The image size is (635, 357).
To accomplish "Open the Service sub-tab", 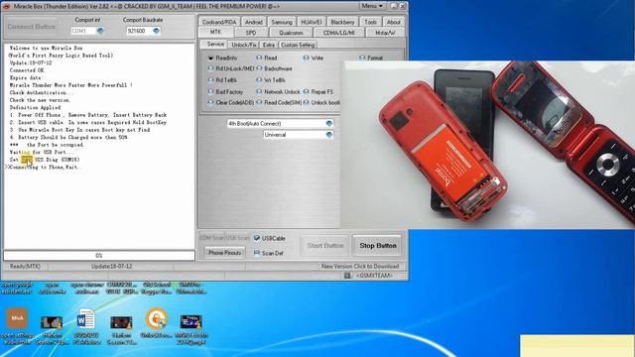I will pos(215,44).
